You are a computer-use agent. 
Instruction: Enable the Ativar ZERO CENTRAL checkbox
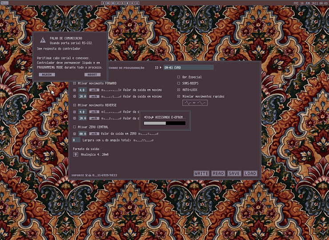click(x=75, y=127)
